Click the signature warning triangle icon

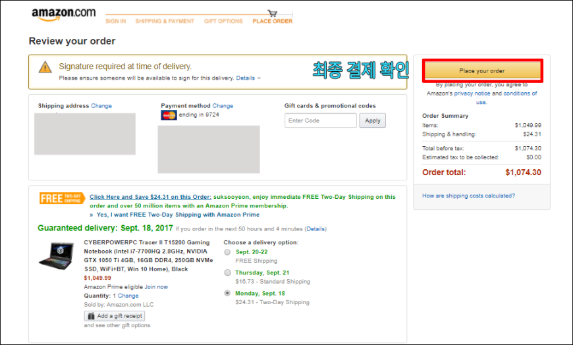click(45, 67)
